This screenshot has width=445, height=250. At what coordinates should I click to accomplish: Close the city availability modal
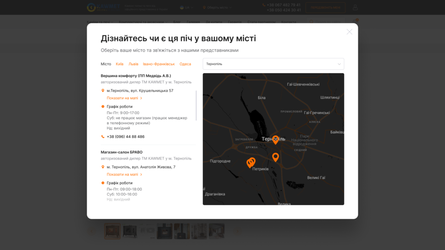[350, 32]
